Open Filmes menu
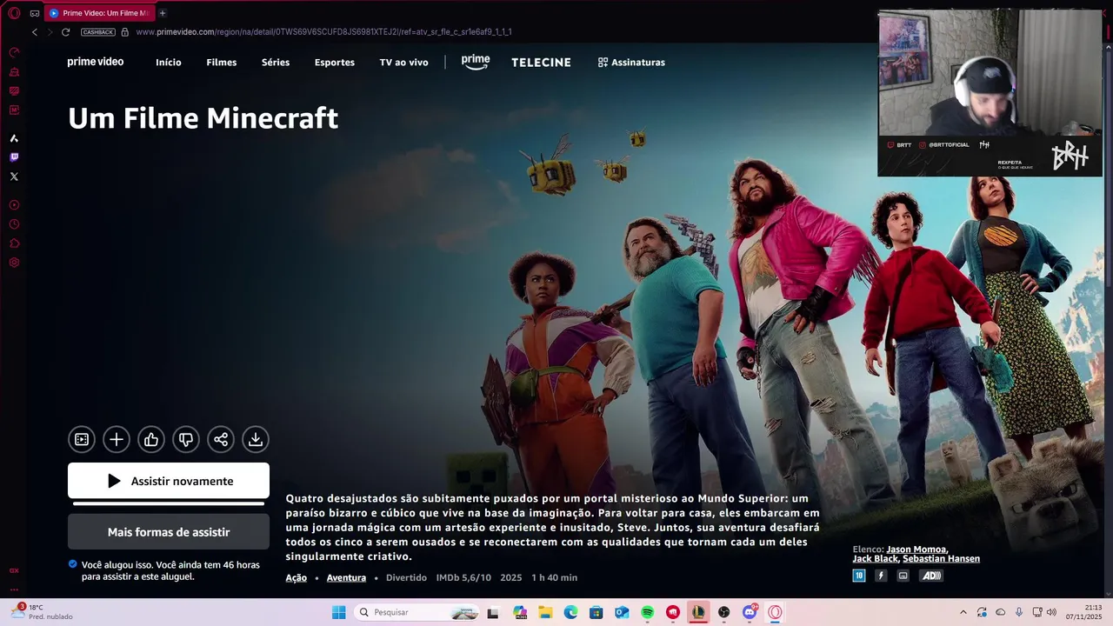1113x626 pixels. [222, 63]
